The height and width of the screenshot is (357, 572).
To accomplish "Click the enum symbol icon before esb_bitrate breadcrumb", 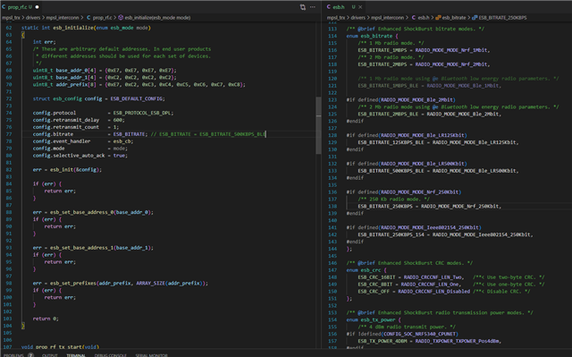I will click(x=438, y=18).
